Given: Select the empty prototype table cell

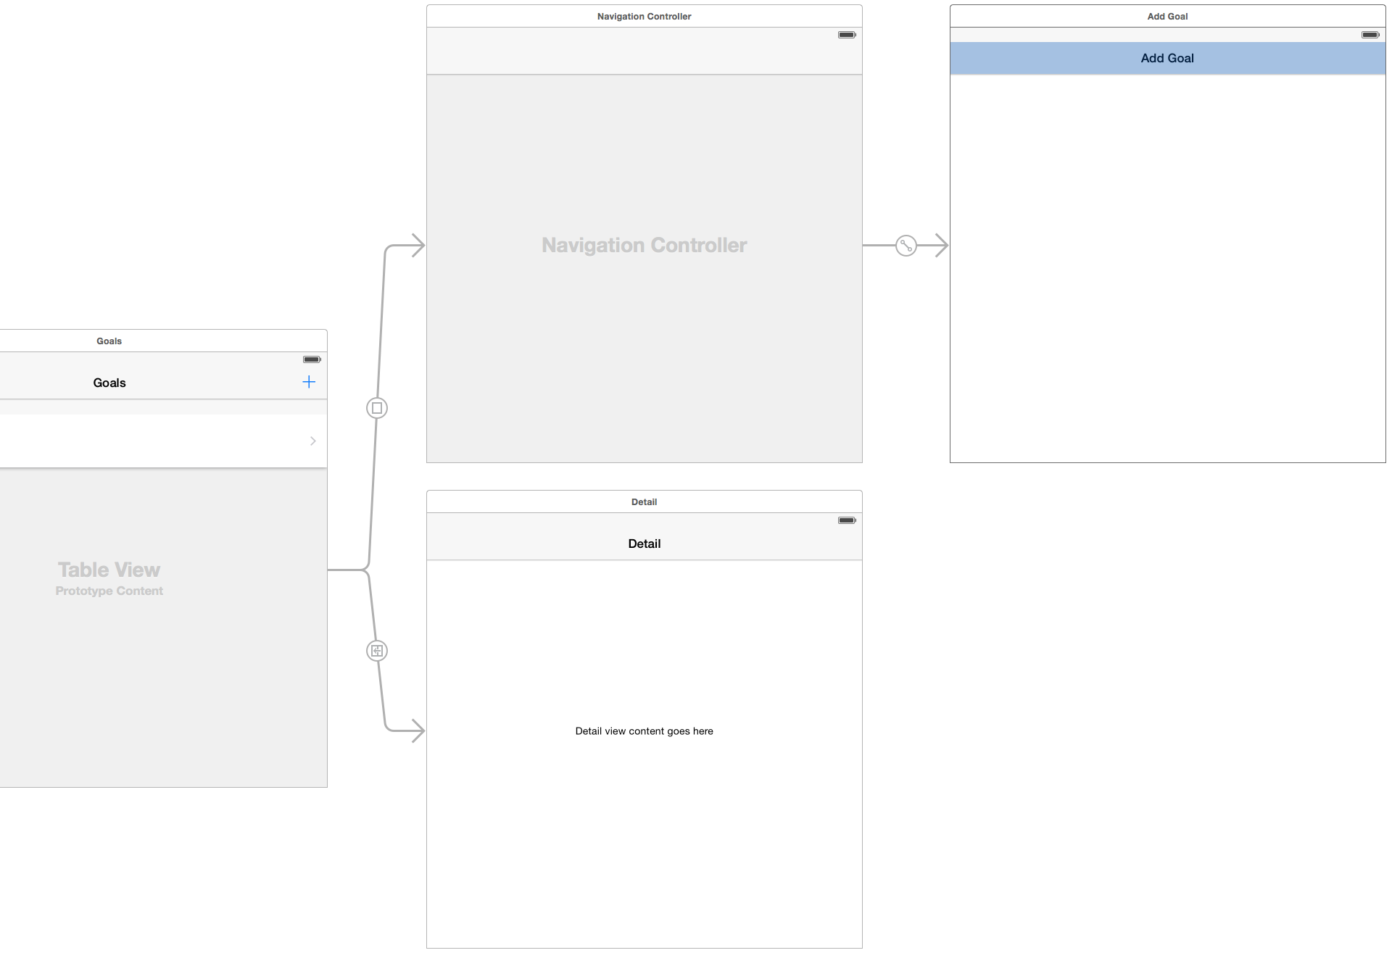Looking at the screenshot, I should (145, 441).
